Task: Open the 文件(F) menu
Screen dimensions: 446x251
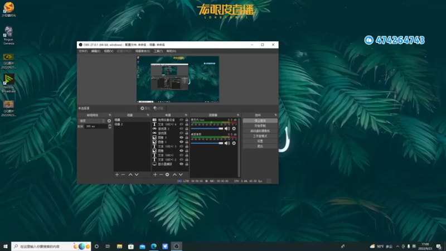Action: [x=83, y=51]
